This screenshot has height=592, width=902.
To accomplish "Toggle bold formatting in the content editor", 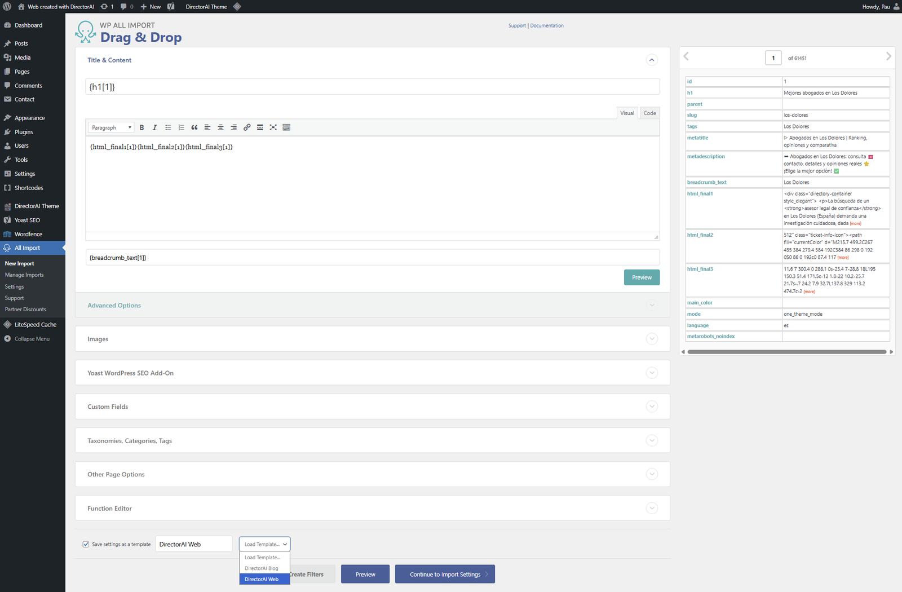I will click(142, 127).
